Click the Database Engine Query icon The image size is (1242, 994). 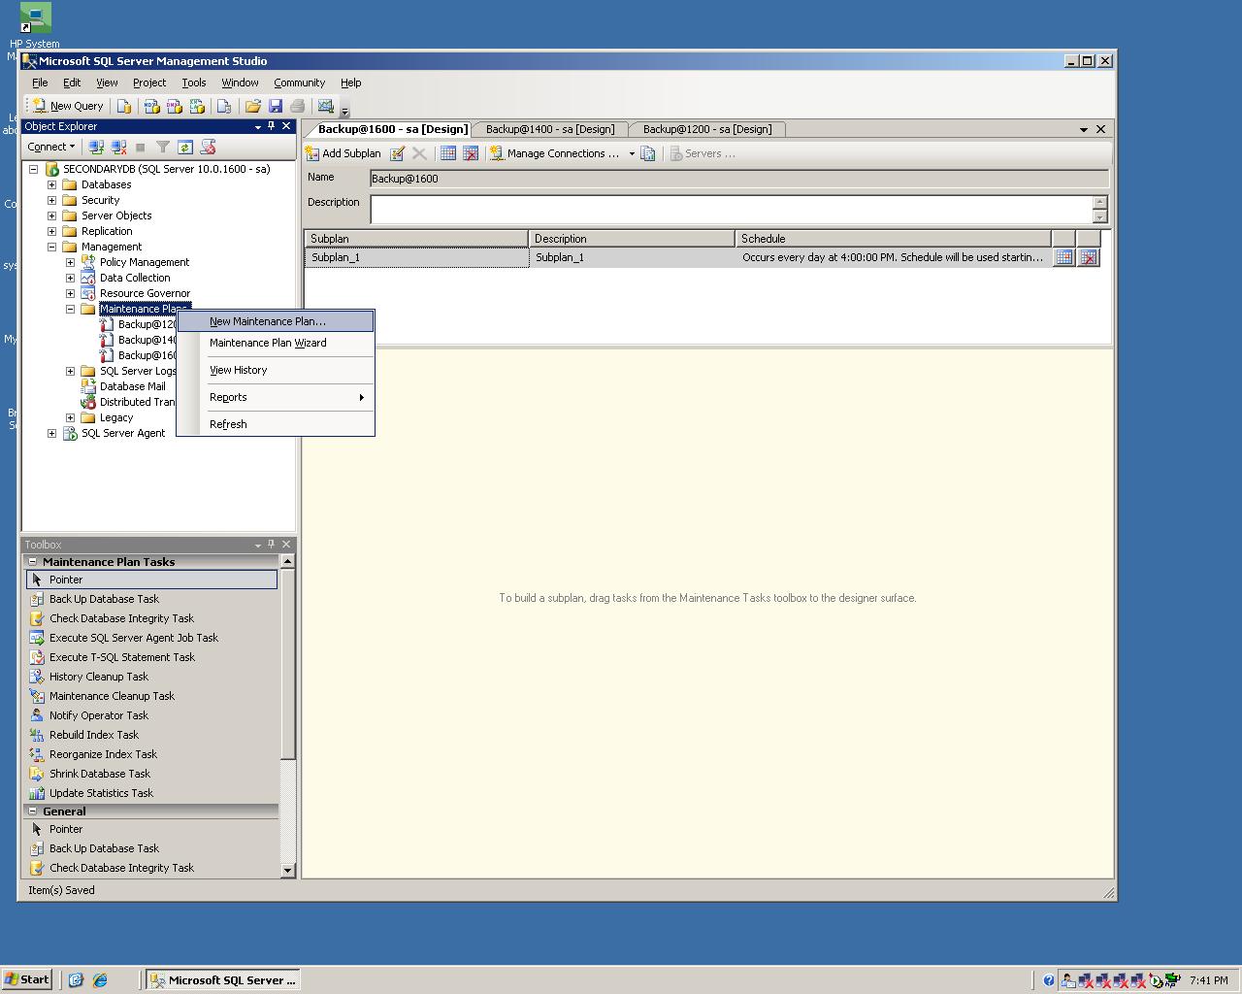click(x=124, y=106)
